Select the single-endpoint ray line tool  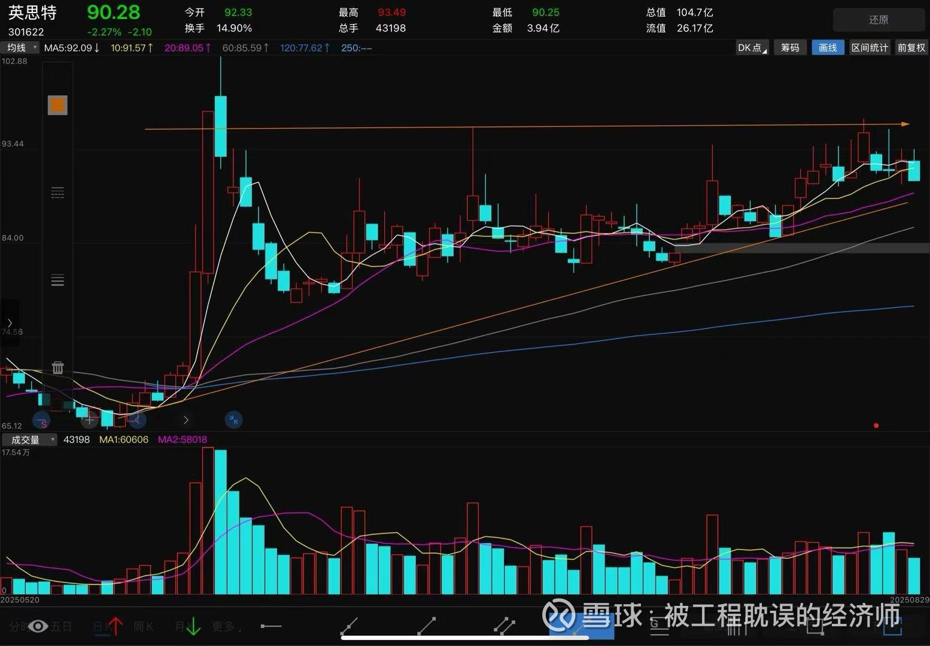(x=349, y=626)
